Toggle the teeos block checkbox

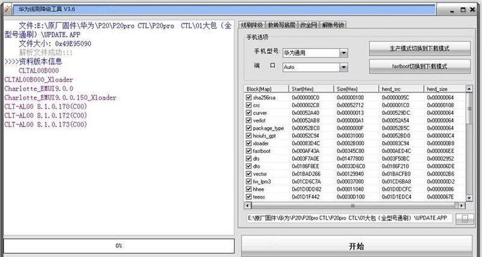click(249, 197)
